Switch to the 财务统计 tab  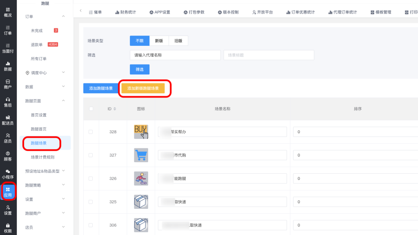click(125, 12)
